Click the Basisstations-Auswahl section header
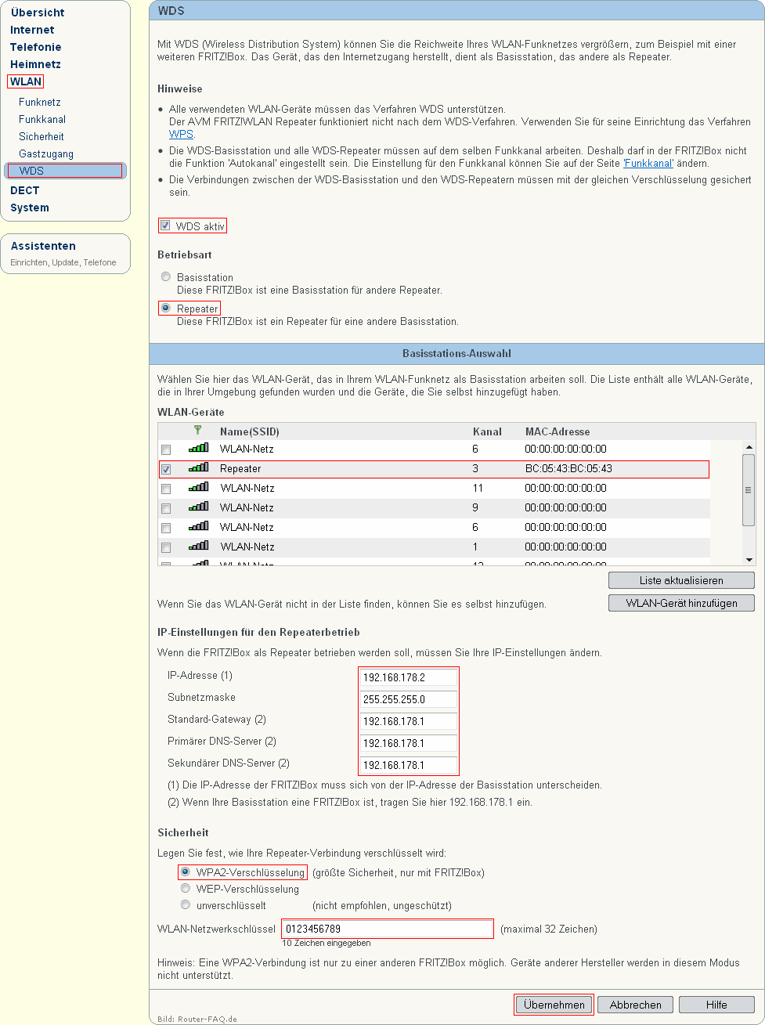The width and height of the screenshot is (765, 1025). pyautogui.click(x=456, y=353)
